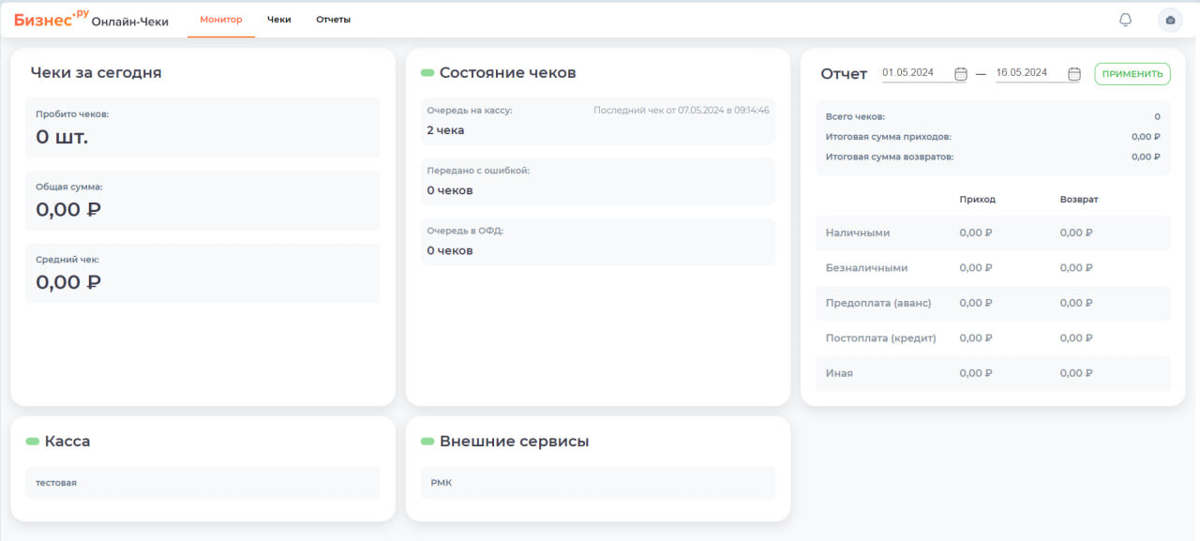The height and width of the screenshot is (541, 1200).
Task: Apply report period with ПРИМЕНИТЬ button
Action: point(1132,74)
